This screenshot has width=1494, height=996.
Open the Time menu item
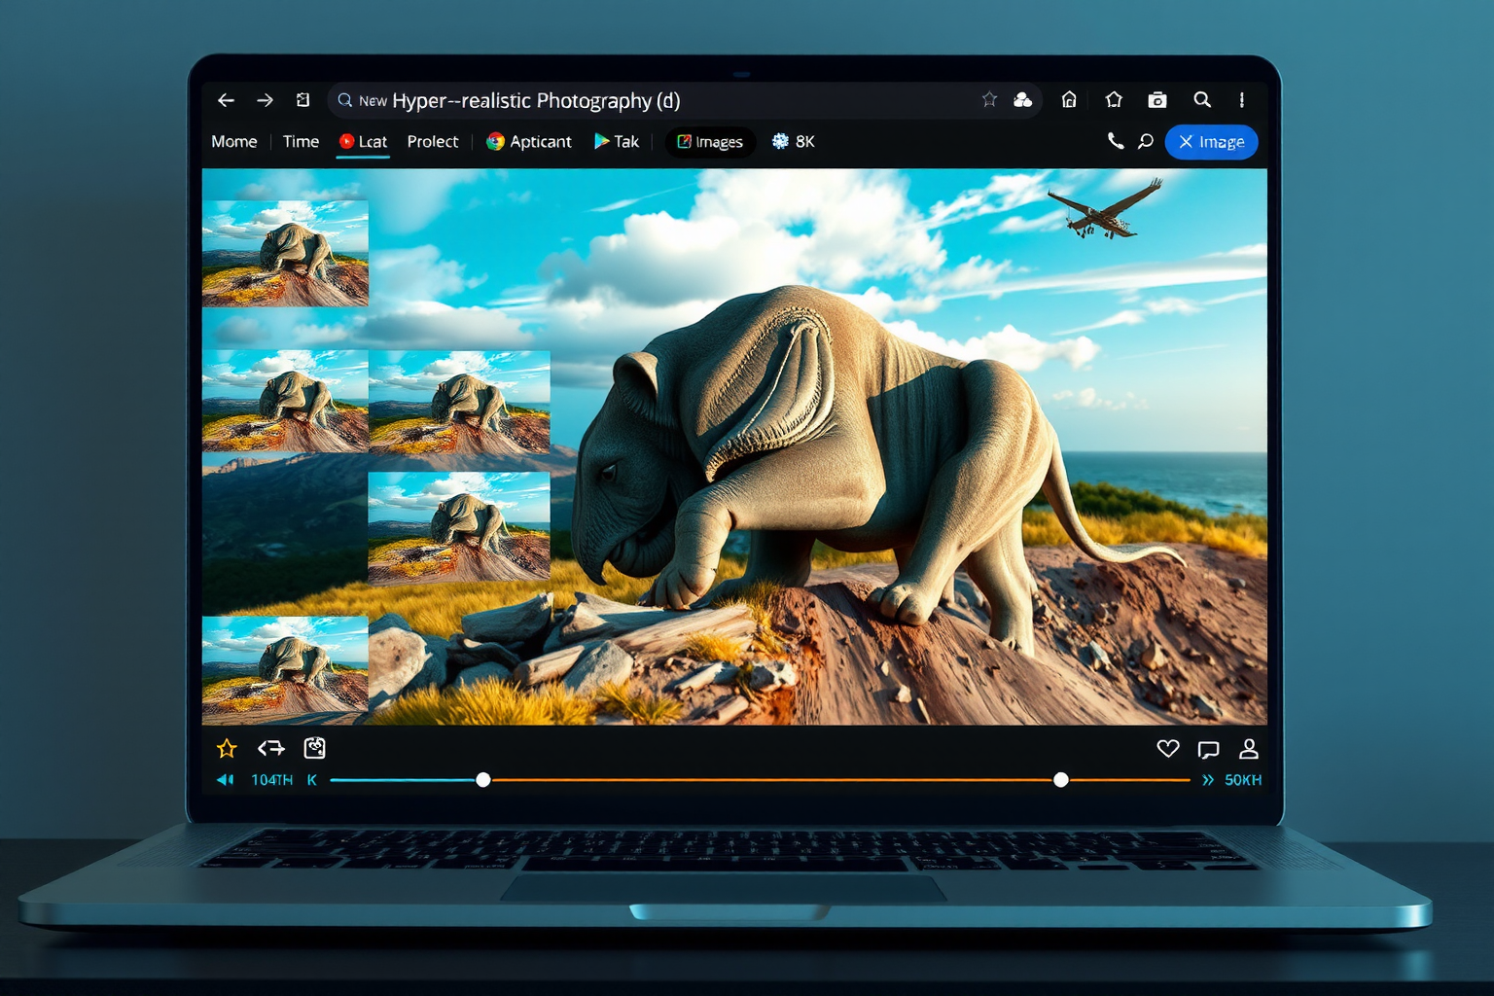click(x=301, y=142)
